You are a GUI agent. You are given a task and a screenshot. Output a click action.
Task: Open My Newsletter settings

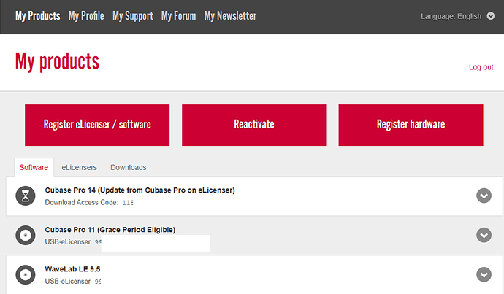tap(230, 15)
